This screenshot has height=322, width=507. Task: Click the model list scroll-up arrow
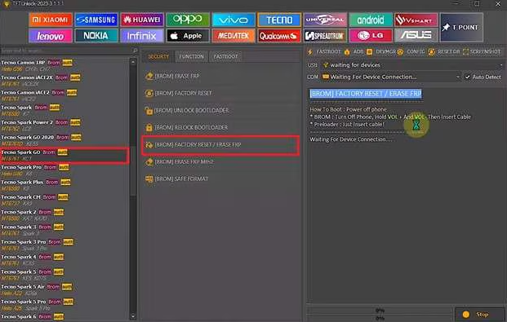pos(133,61)
